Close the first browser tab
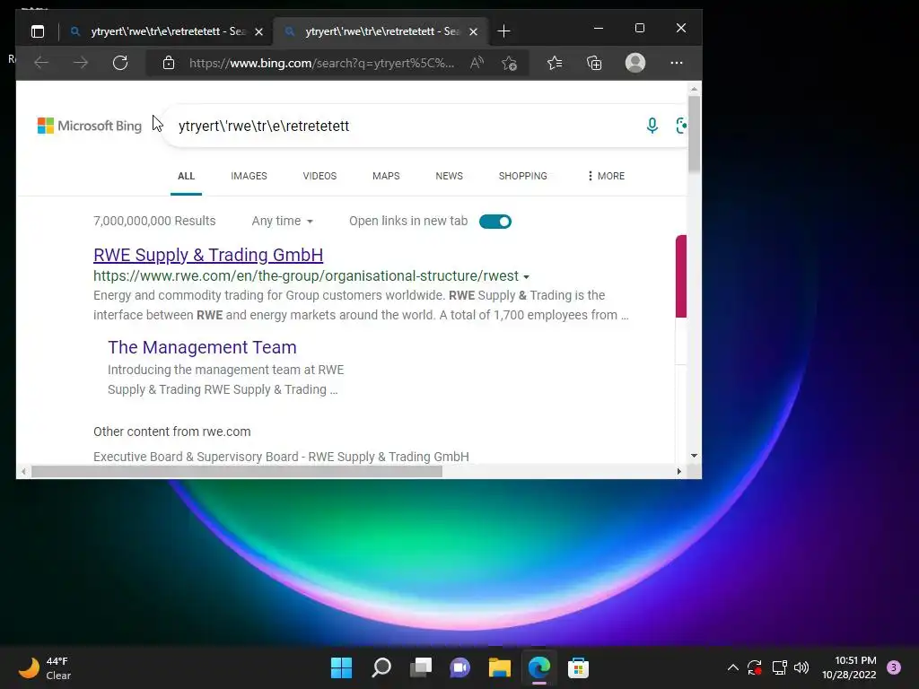This screenshot has width=919, height=689. click(259, 31)
